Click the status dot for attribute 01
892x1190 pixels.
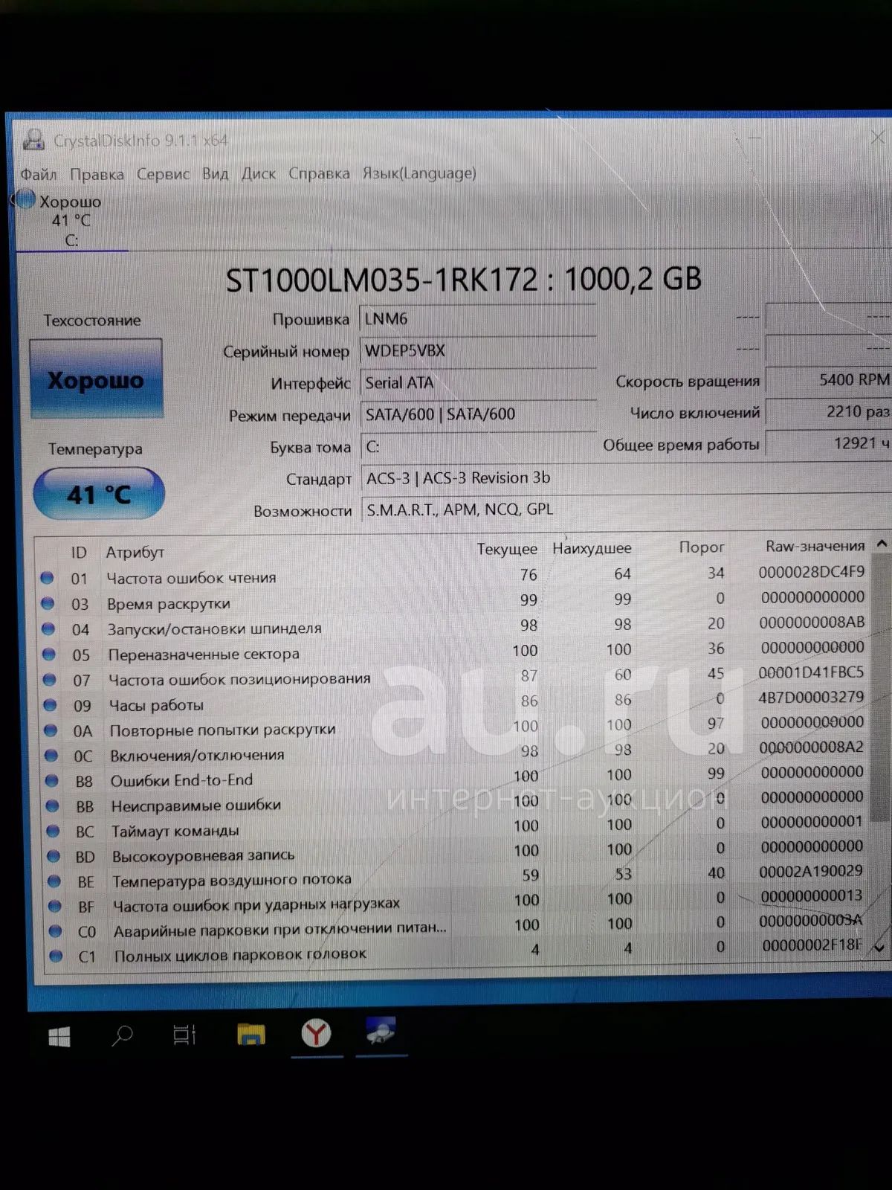click(x=47, y=578)
